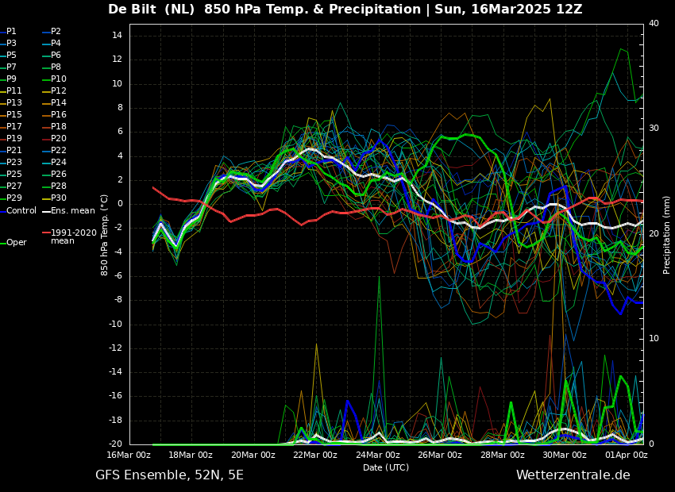Click the Date (UTC) axis label

pos(386,467)
